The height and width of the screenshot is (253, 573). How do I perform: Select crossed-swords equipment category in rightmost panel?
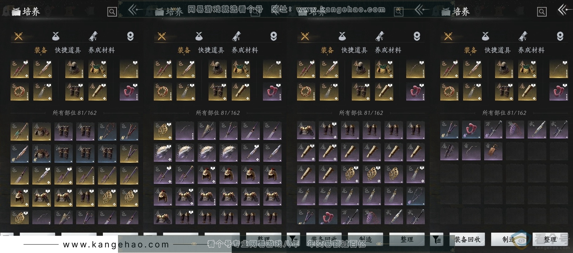[x=448, y=36]
